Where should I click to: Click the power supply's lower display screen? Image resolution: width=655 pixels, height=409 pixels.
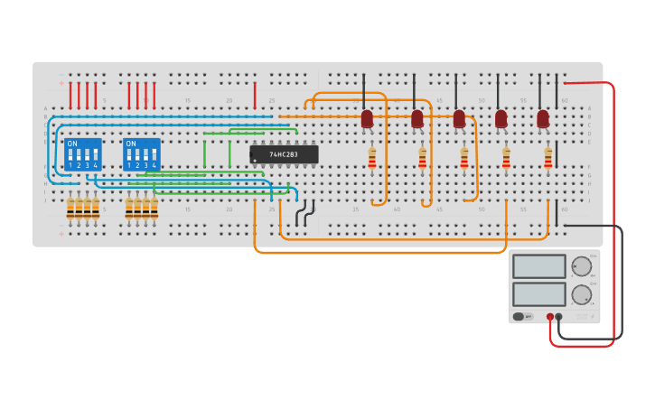pos(538,294)
